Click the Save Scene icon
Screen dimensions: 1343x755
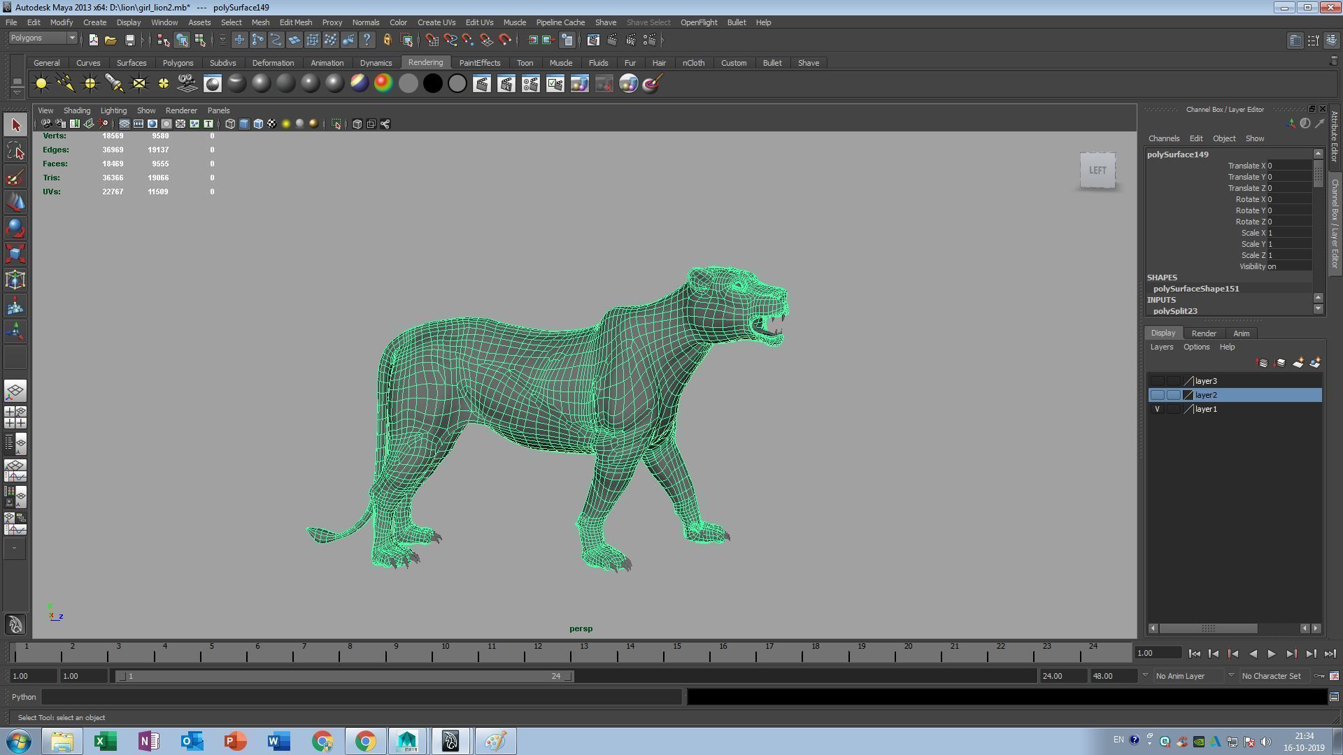click(129, 40)
